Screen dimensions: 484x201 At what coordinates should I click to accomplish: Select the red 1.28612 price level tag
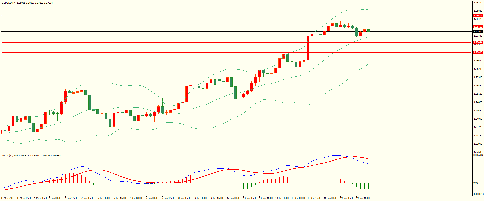point(478,16)
